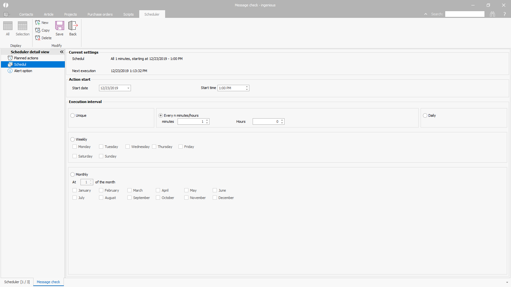511x287 pixels.
Task: Click the Search input field
Action: tap(465, 14)
